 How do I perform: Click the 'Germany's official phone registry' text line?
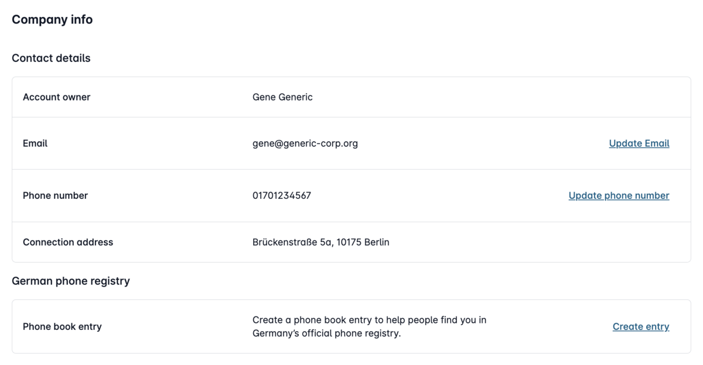tap(326, 334)
